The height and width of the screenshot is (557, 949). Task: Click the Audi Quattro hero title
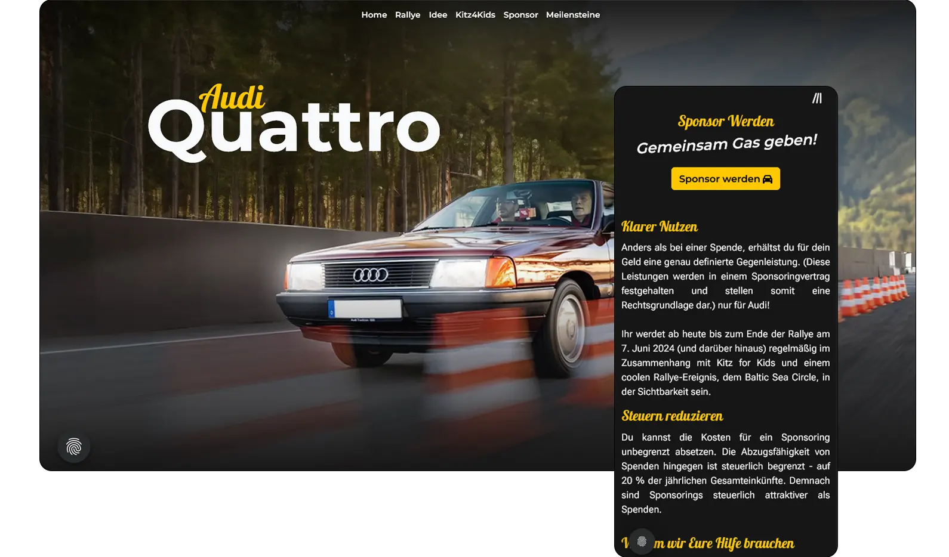point(294,123)
